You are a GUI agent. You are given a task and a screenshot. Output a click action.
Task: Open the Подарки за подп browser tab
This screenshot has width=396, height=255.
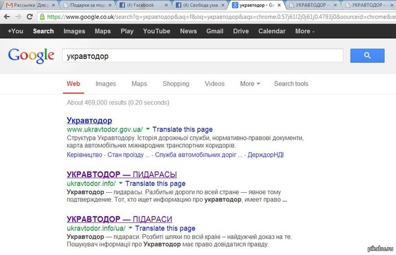85,5
